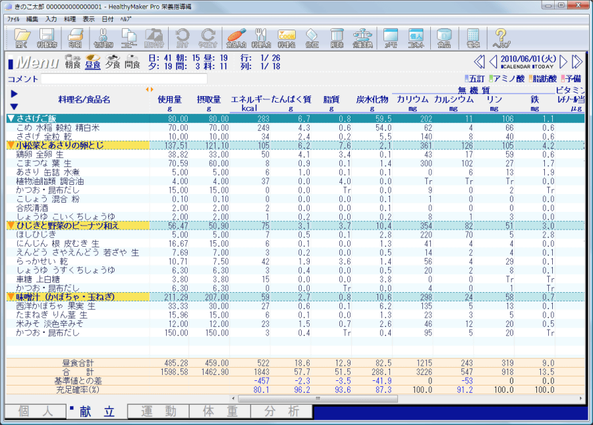Toggle the アミノ酸 nutrient set
This screenshot has width=593, height=425.
pyautogui.click(x=507, y=78)
